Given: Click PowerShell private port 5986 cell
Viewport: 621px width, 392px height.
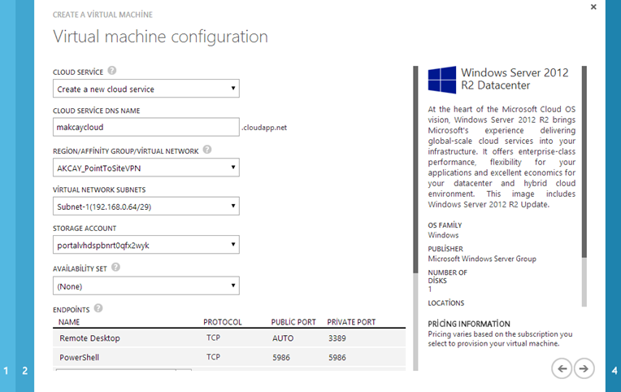Looking at the screenshot, I should (x=337, y=357).
